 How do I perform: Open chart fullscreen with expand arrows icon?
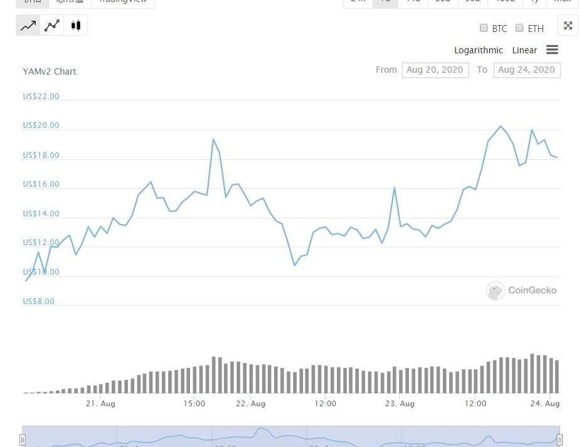coord(568,26)
